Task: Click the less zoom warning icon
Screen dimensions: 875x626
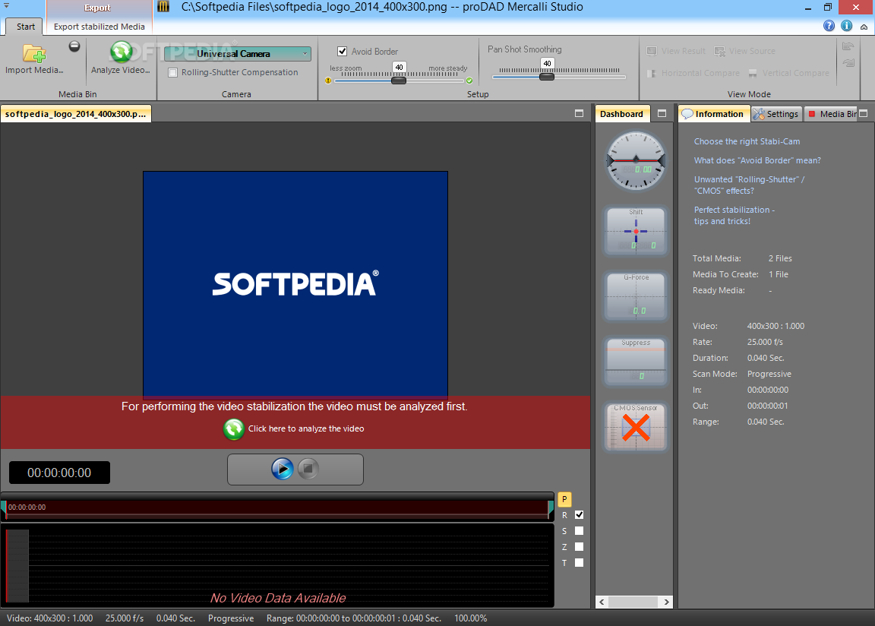Action: click(x=328, y=81)
